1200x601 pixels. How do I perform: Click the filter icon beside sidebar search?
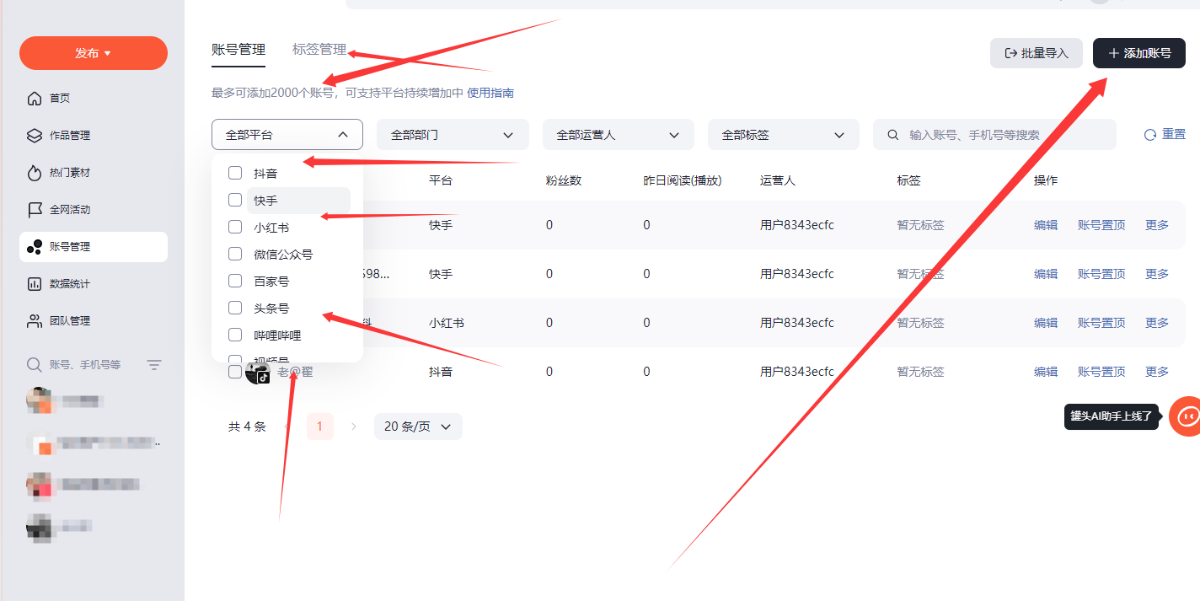[x=154, y=365]
